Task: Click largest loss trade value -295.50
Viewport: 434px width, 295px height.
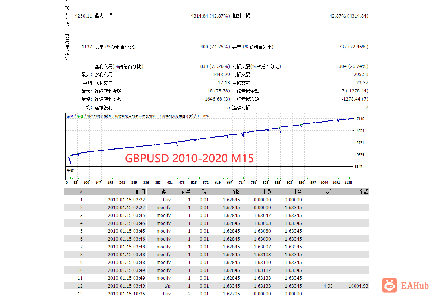Action: pyautogui.click(x=360, y=75)
